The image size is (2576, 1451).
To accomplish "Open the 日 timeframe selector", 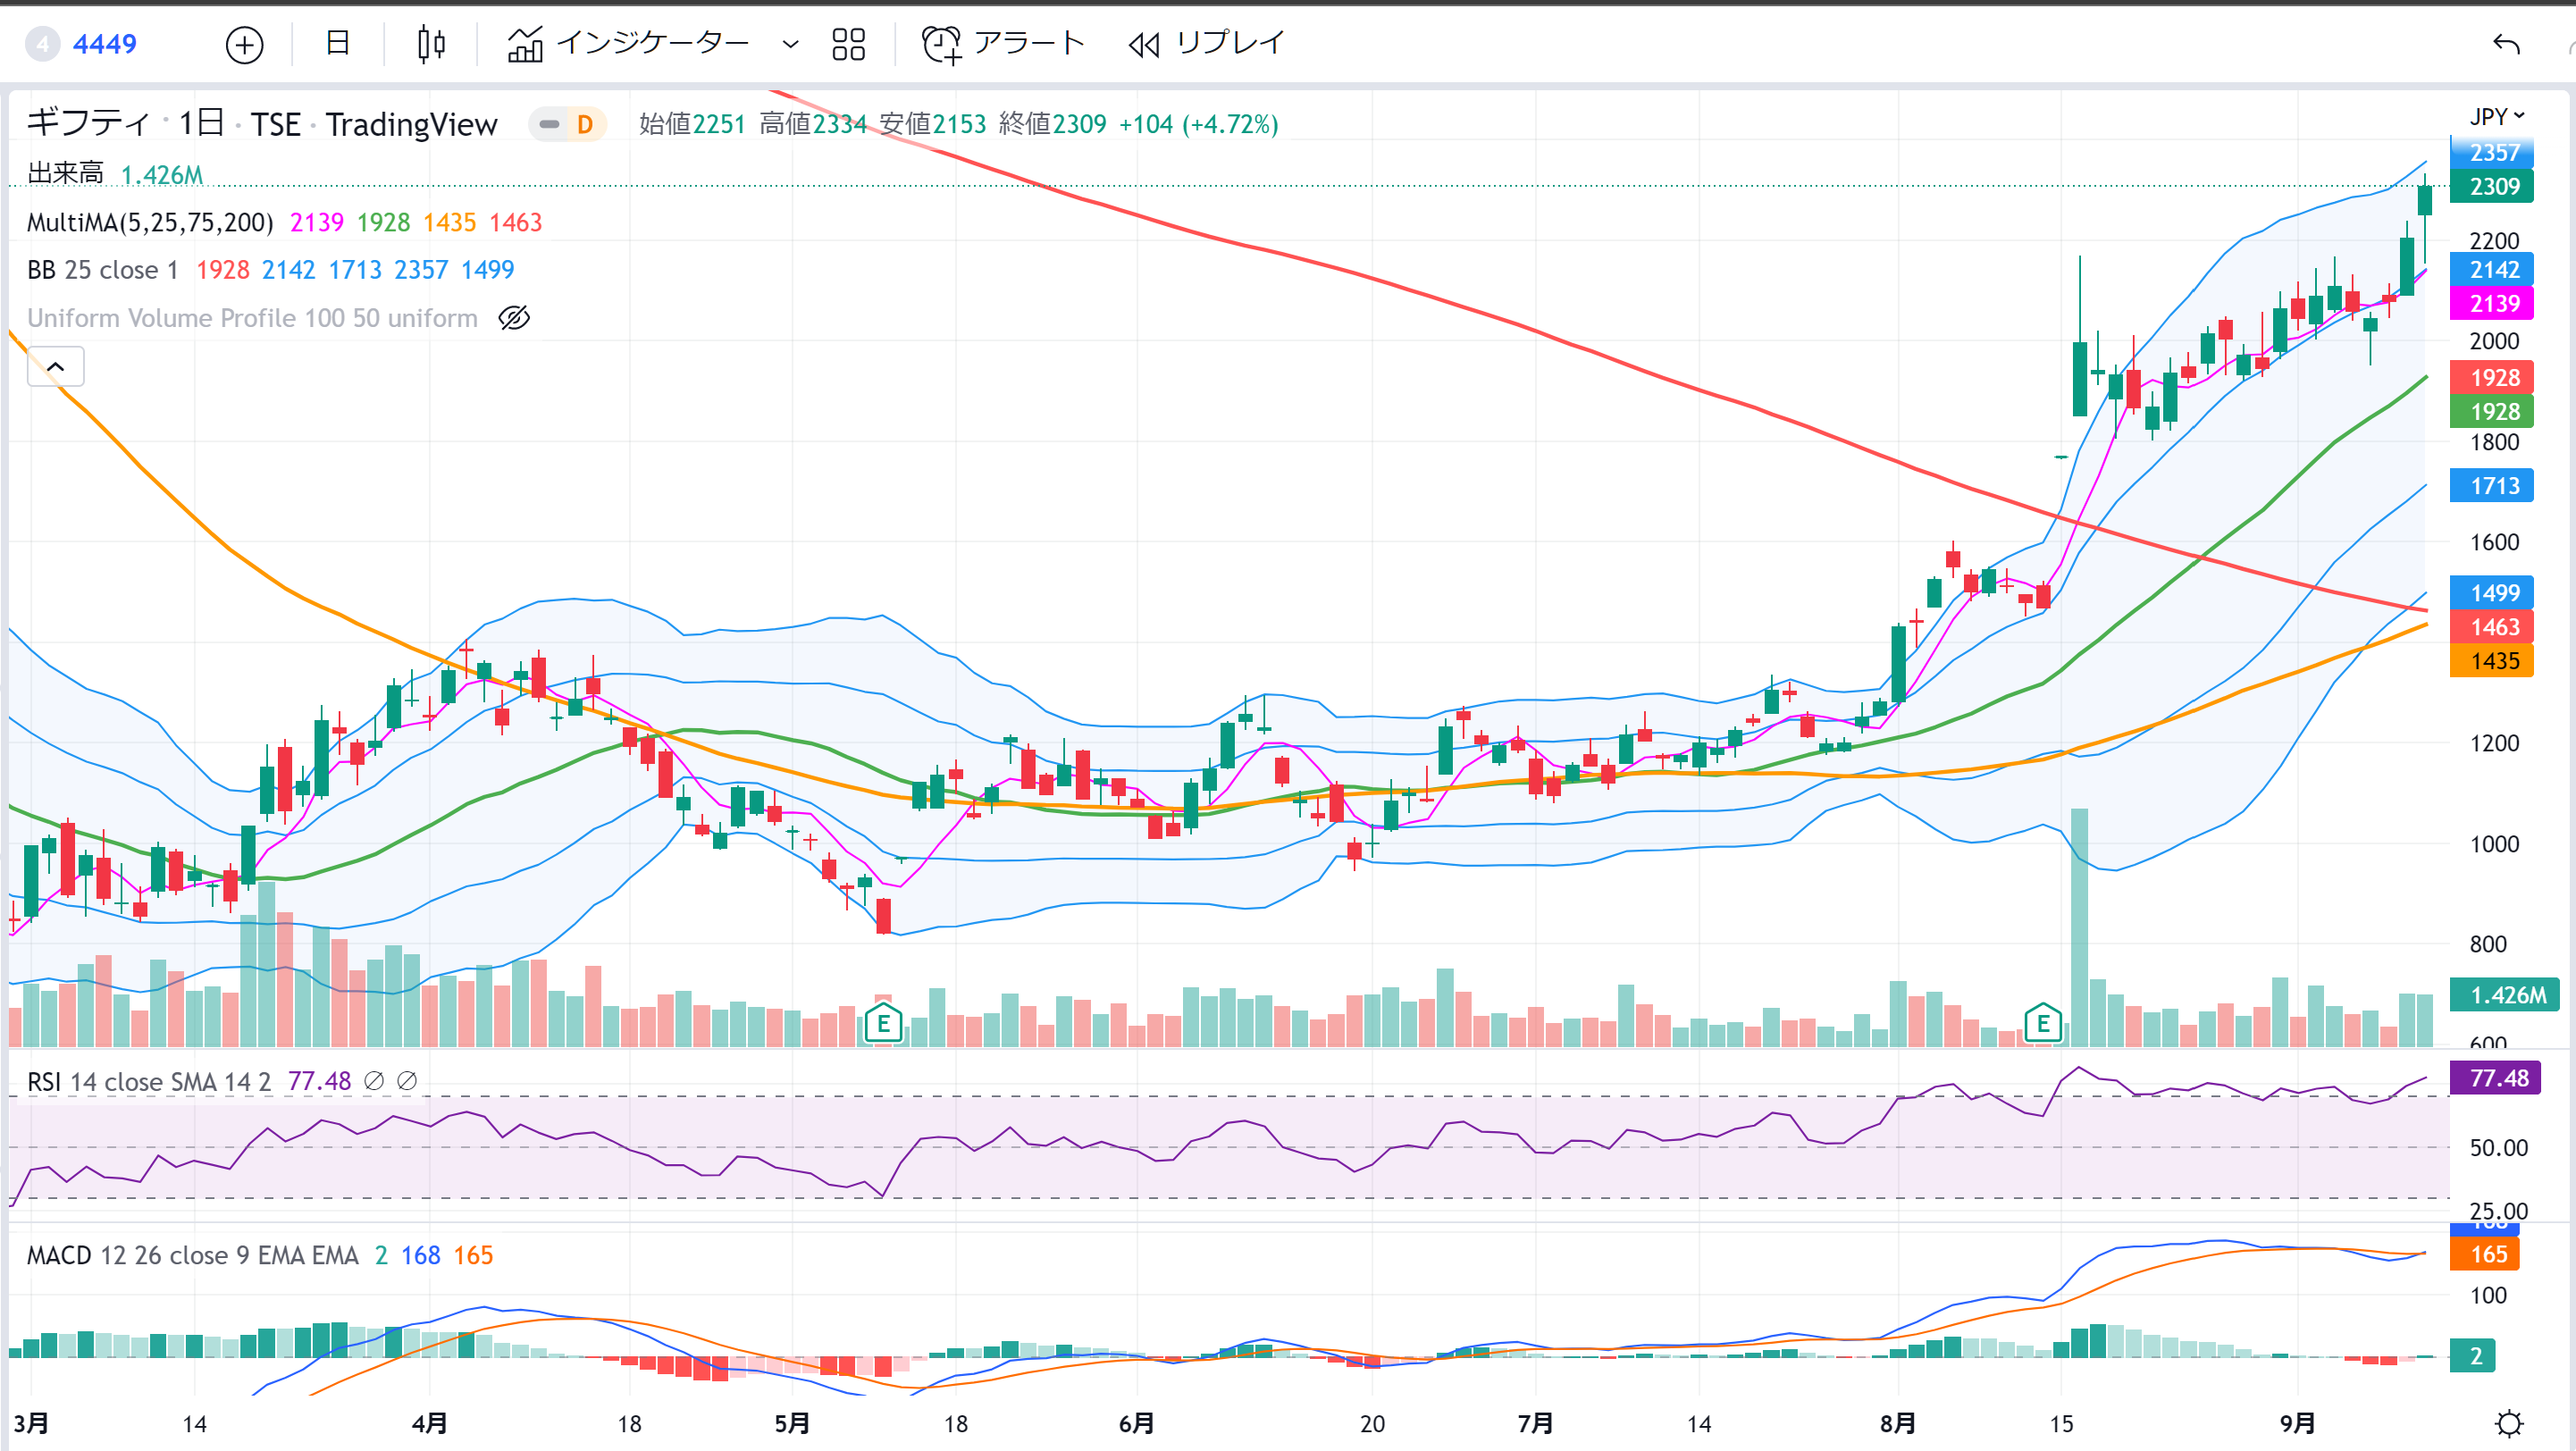I will pyautogui.click(x=338, y=43).
